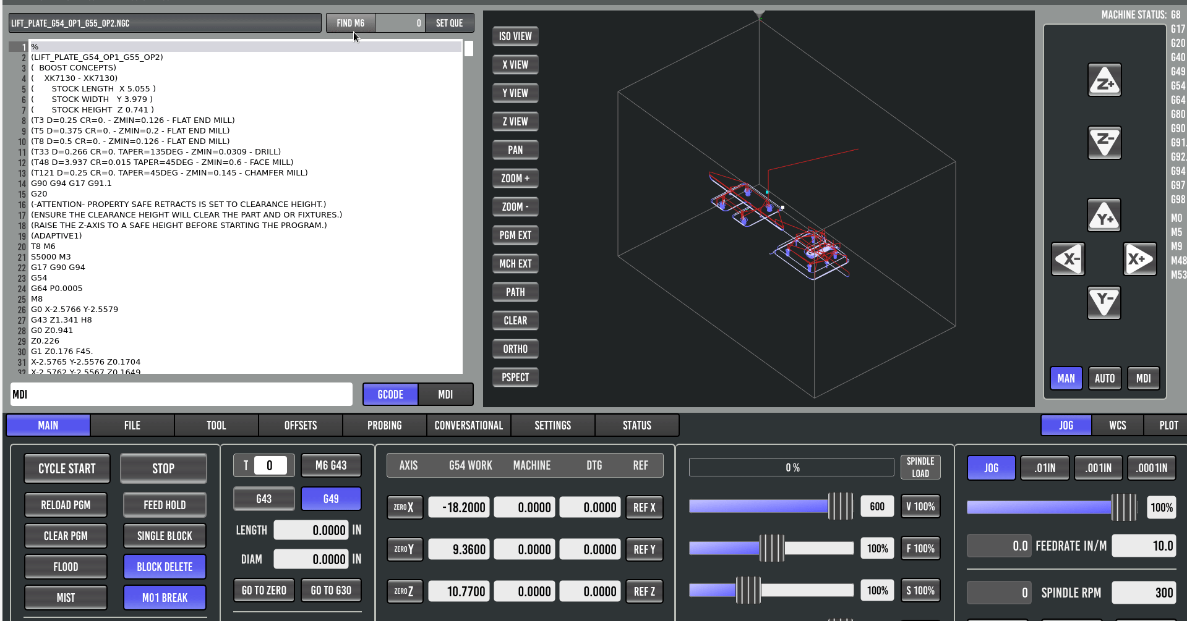Switch to the PROBING tab

click(x=384, y=425)
